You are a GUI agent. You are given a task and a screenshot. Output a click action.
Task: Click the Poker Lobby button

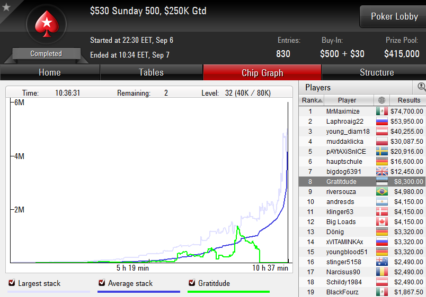click(x=393, y=16)
